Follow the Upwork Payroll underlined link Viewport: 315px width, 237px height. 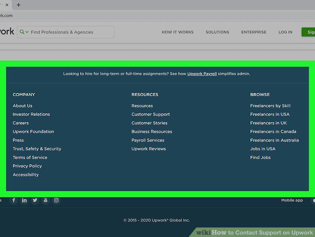(x=202, y=74)
